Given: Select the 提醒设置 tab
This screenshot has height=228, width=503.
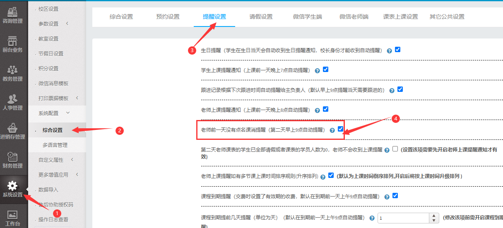Looking at the screenshot, I should [x=214, y=17].
